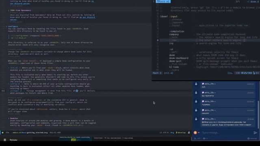Open the 'on our Discord server' link under From Spacemacs
The image size is (260, 146).
click(x=87, y=17)
